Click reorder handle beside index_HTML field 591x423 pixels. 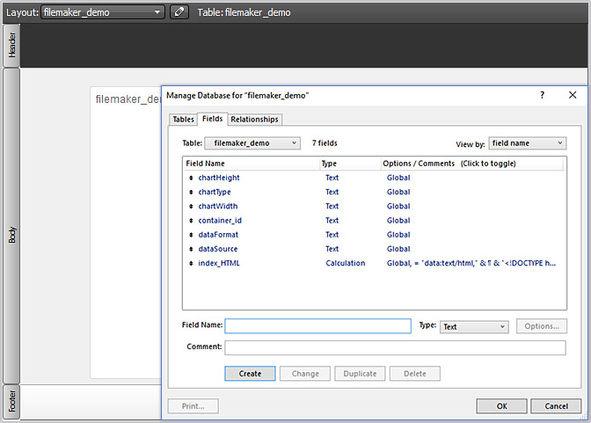point(191,263)
